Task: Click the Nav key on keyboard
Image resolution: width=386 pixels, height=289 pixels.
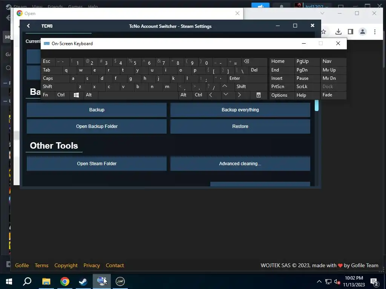Action: [x=333, y=61]
